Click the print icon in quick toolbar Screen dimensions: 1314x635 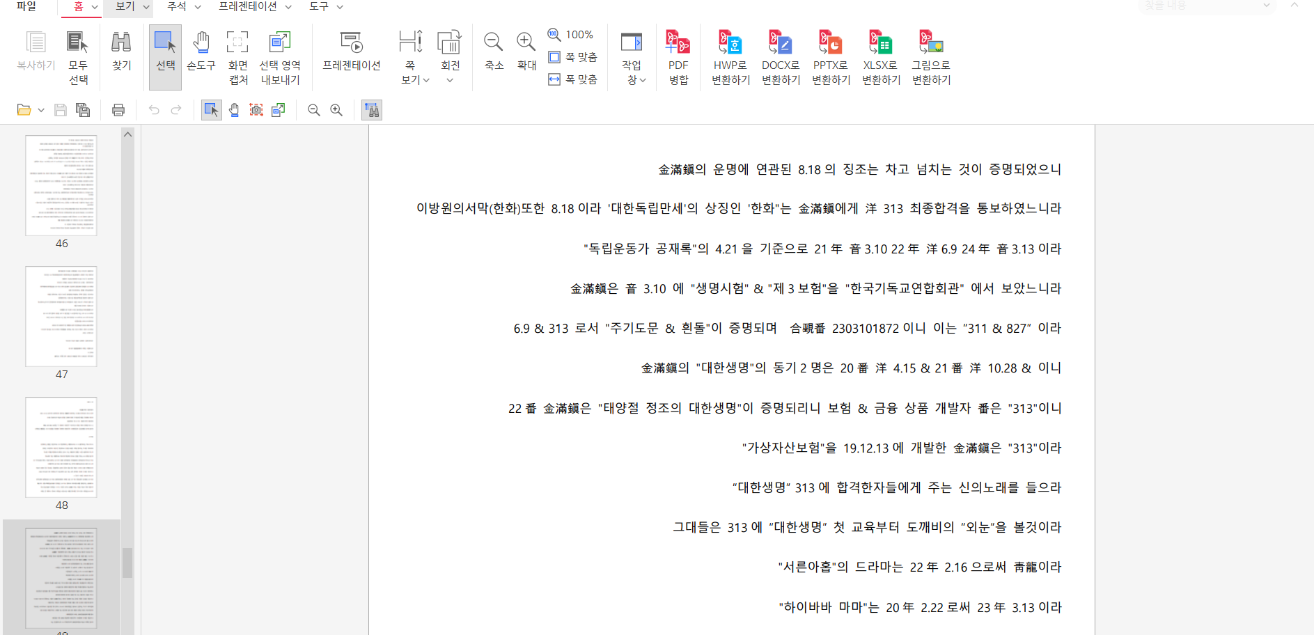(118, 110)
